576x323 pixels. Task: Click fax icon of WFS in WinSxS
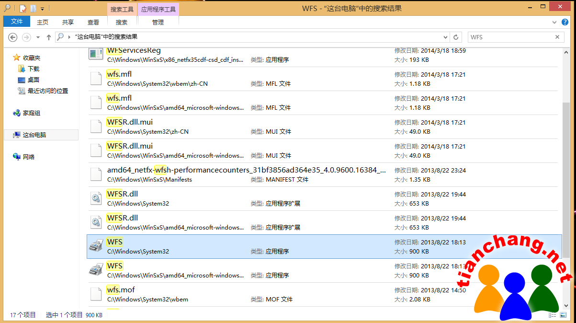[x=96, y=270]
